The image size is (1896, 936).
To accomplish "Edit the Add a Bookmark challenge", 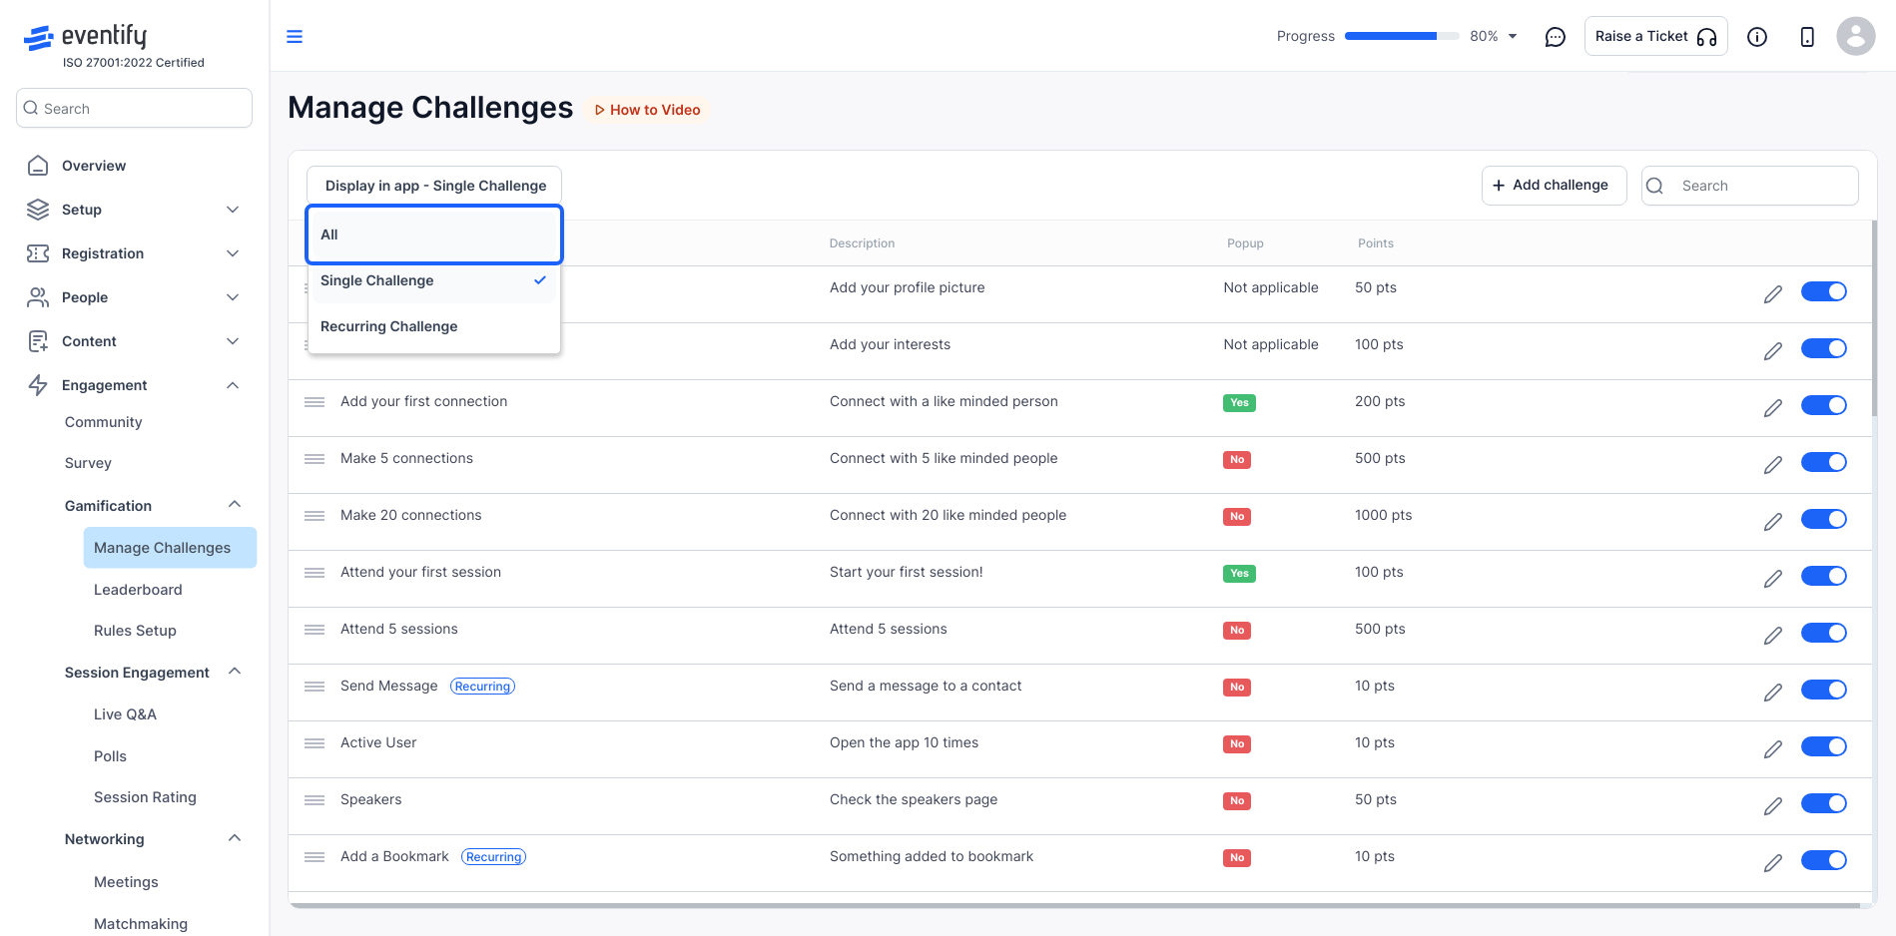I will coord(1773,862).
